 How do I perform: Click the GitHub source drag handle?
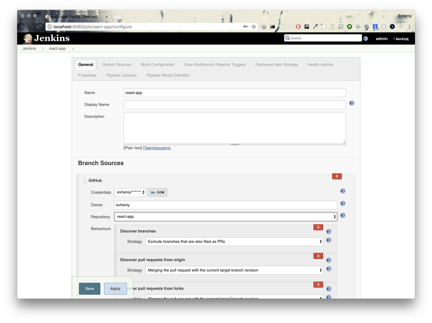click(x=85, y=180)
